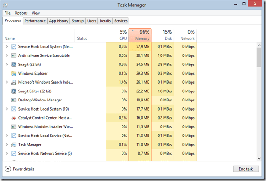This screenshot has height=181, width=266.
Task: Click the Fewer details link text
Action: [x=24, y=169]
